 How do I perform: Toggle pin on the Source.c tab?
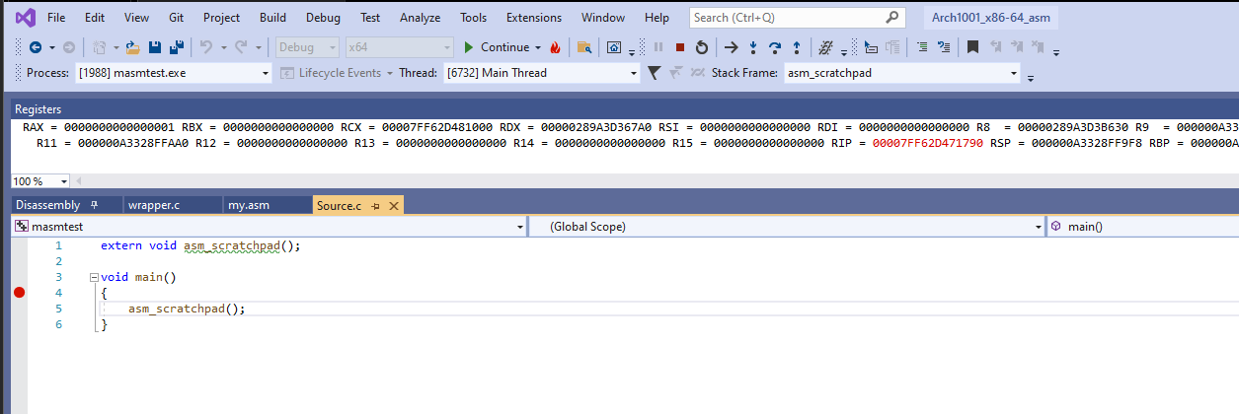376,205
